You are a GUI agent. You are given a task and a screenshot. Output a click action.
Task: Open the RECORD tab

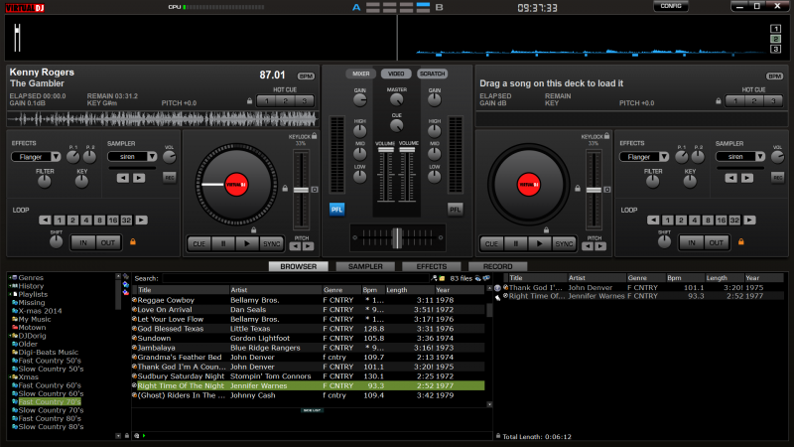tap(498, 266)
